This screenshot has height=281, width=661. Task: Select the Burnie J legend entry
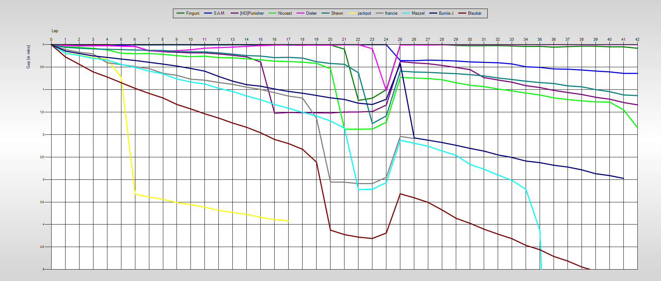[x=446, y=13]
